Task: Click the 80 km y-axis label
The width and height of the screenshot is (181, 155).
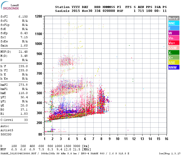Action: [40, 134]
